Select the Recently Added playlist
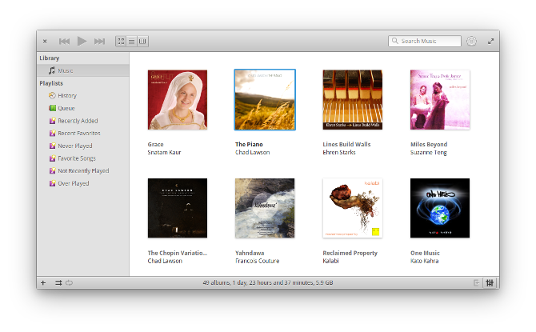The width and height of the screenshot is (536, 332). point(78,121)
